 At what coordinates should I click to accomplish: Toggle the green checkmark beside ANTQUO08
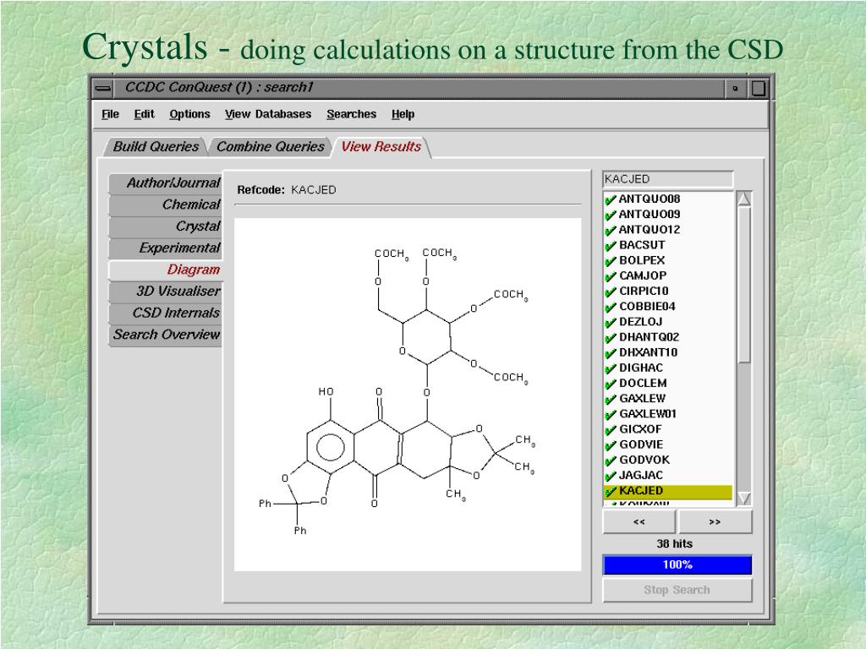pyautogui.click(x=611, y=199)
